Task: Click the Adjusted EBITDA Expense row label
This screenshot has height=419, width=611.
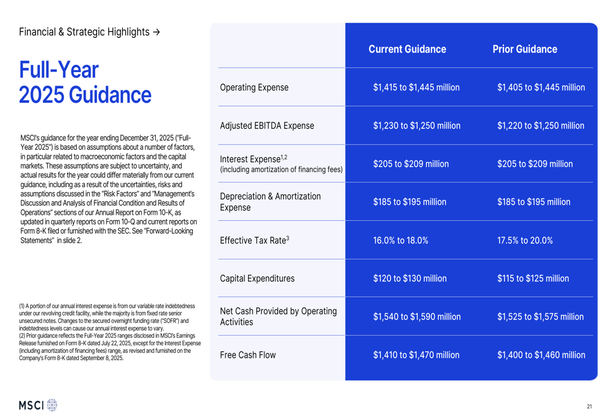Action: click(266, 125)
